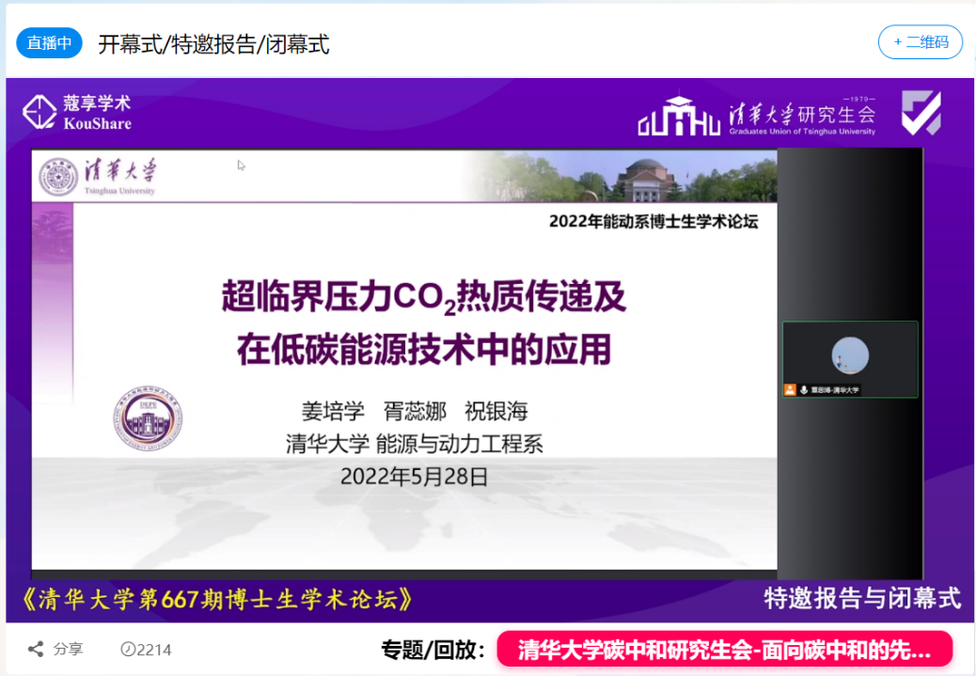Click the Graduates Union building logo
The height and width of the screenshot is (676, 976).
[x=679, y=116]
